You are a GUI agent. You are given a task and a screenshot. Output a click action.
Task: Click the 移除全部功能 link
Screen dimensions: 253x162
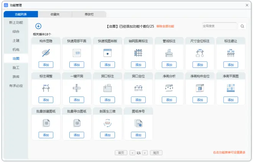tap(165, 26)
